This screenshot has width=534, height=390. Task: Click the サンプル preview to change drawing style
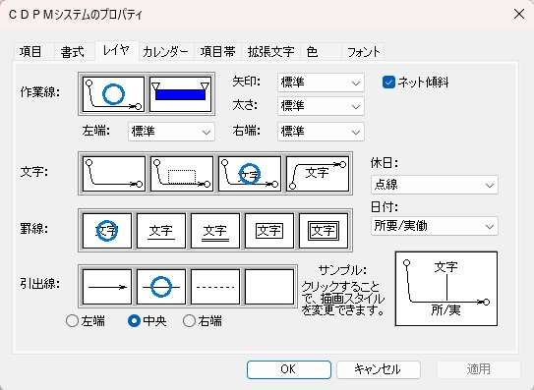click(446, 289)
